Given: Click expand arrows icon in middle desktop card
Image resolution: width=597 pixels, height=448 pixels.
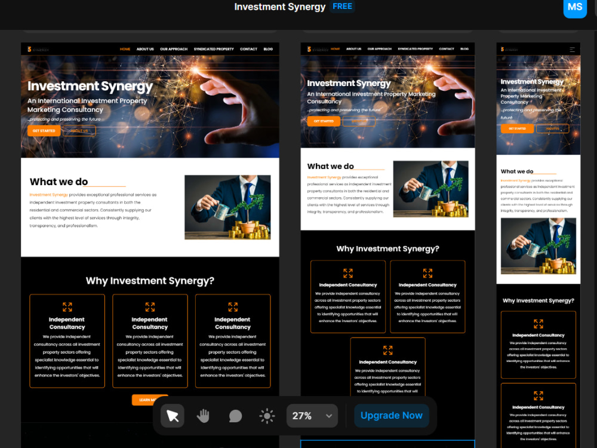Looking at the screenshot, I should pyautogui.click(x=150, y=307).
